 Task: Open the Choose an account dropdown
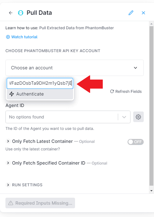(74, 68)
